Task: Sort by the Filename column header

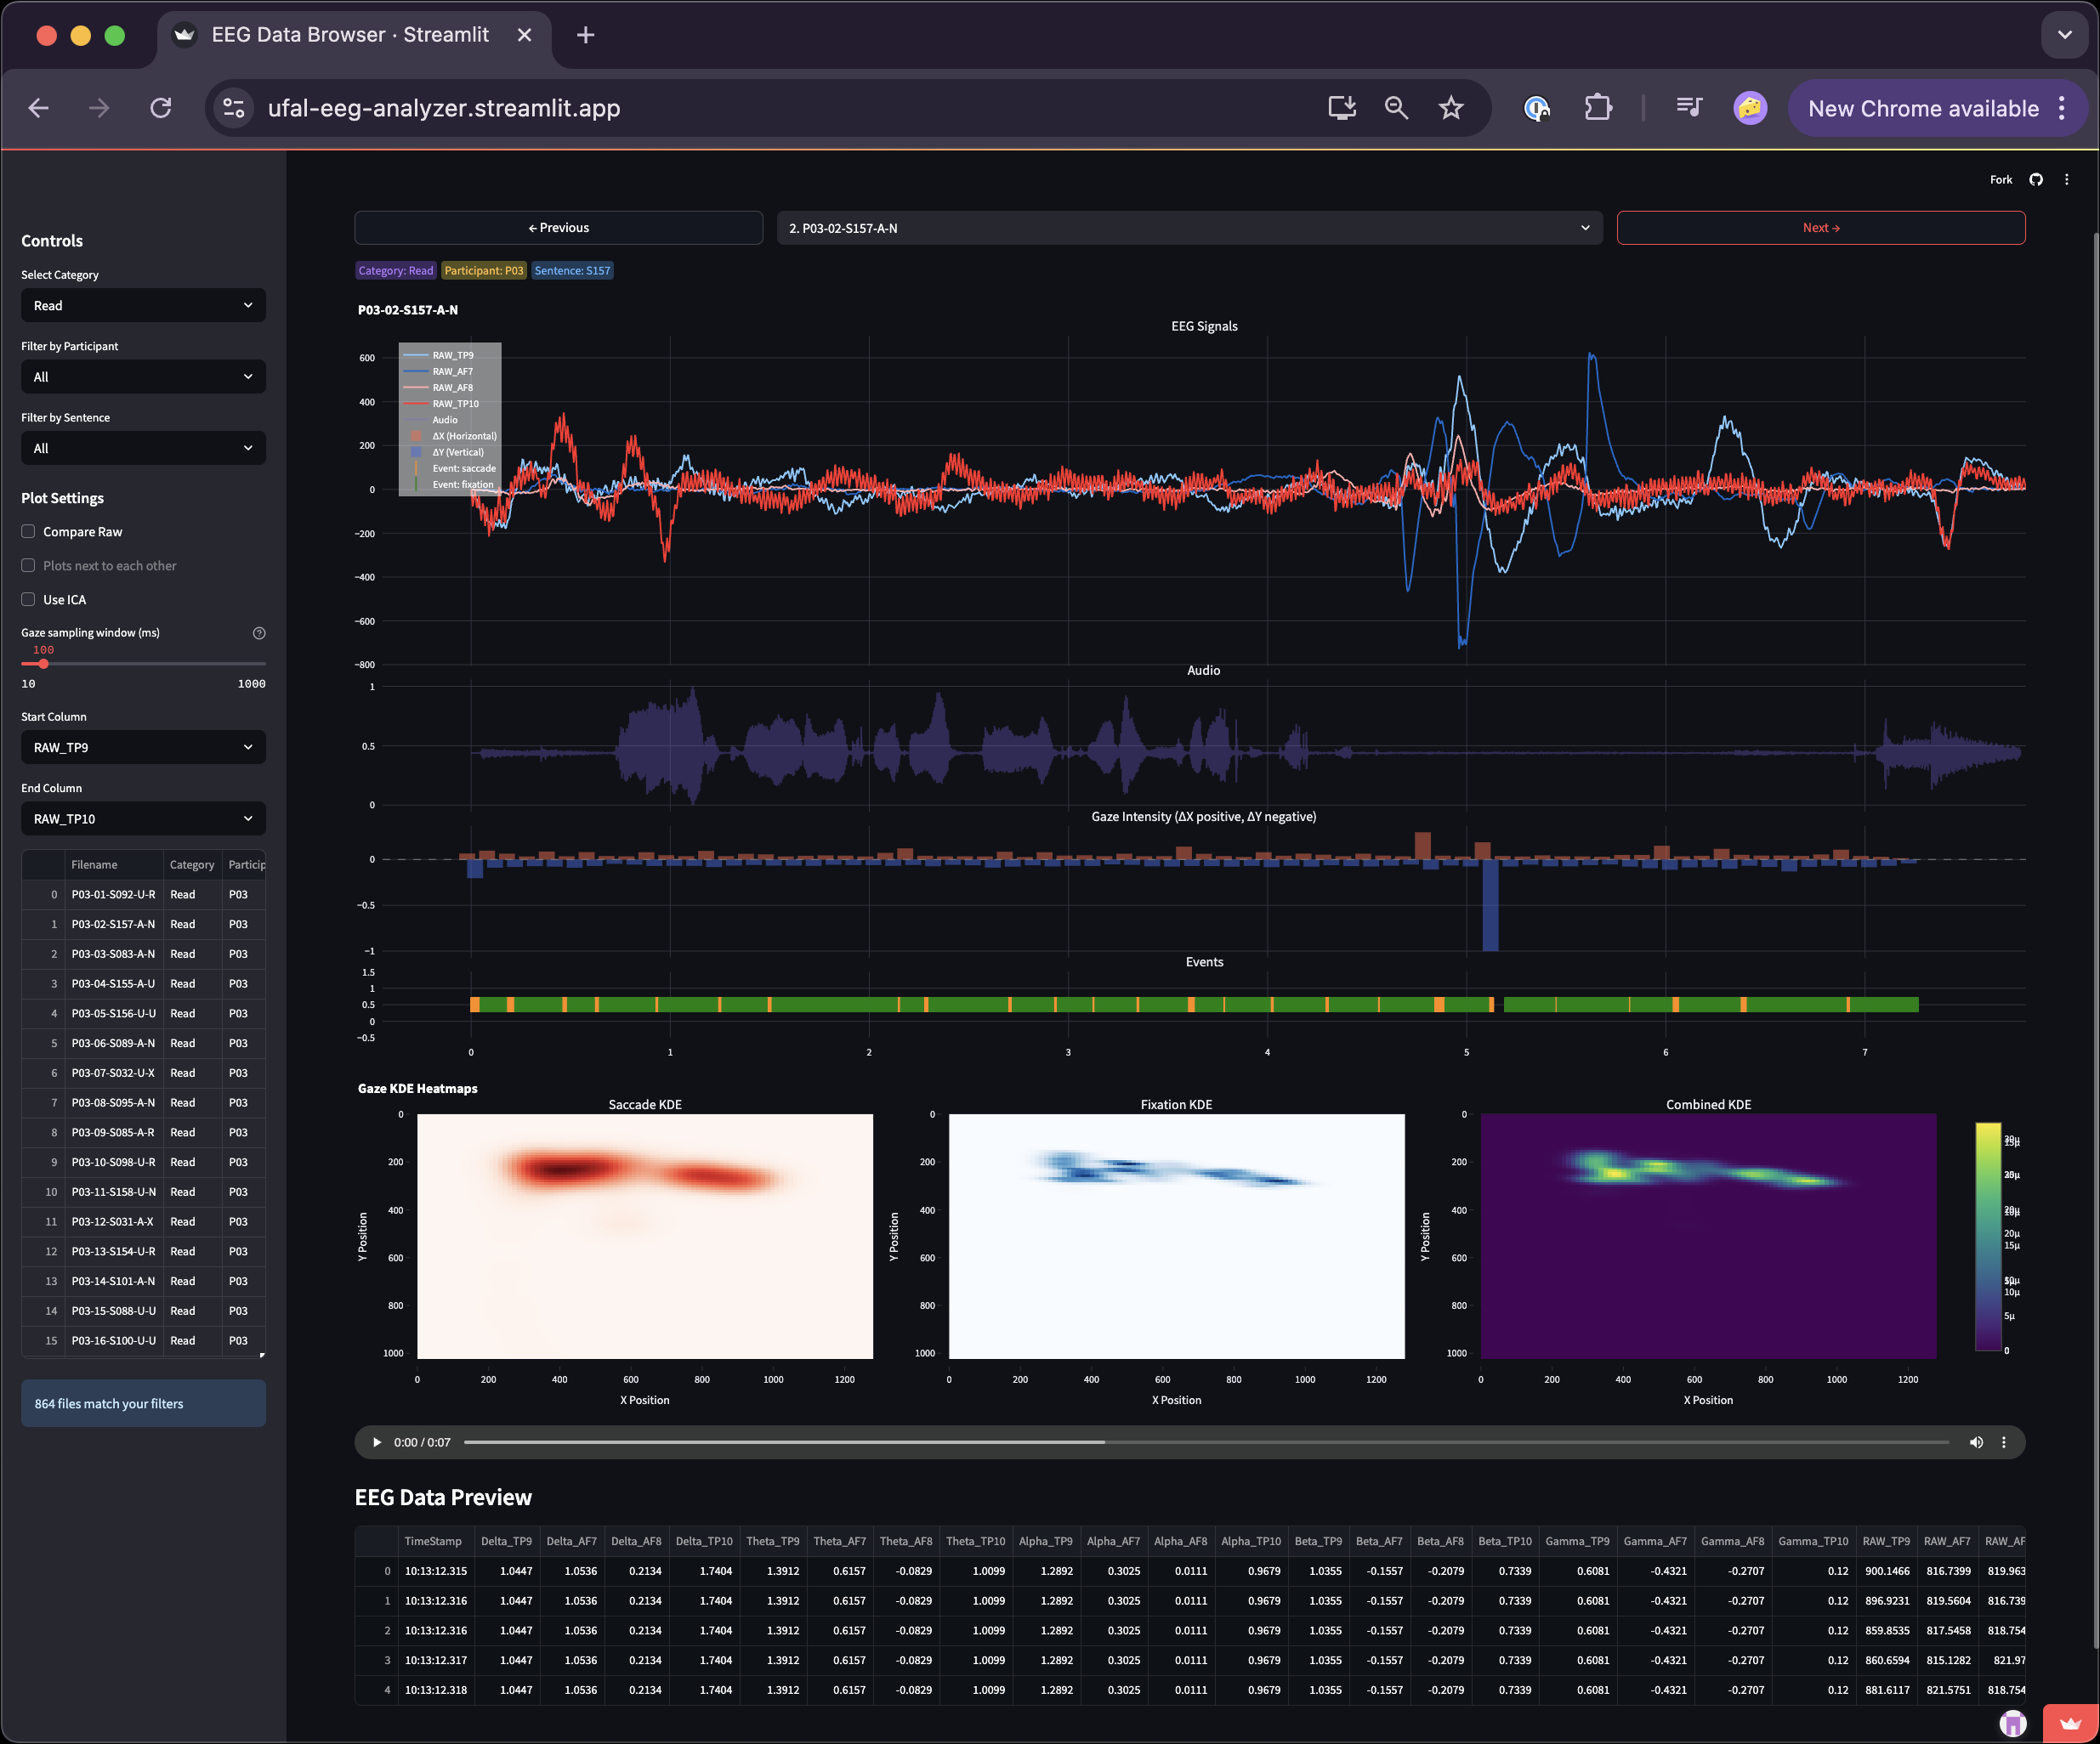Action: 114,864
